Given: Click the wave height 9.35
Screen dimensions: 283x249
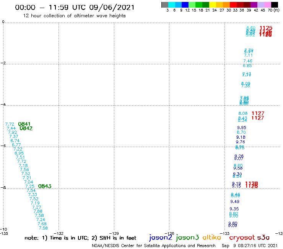Looking at the screenshot, I should 234,209.
